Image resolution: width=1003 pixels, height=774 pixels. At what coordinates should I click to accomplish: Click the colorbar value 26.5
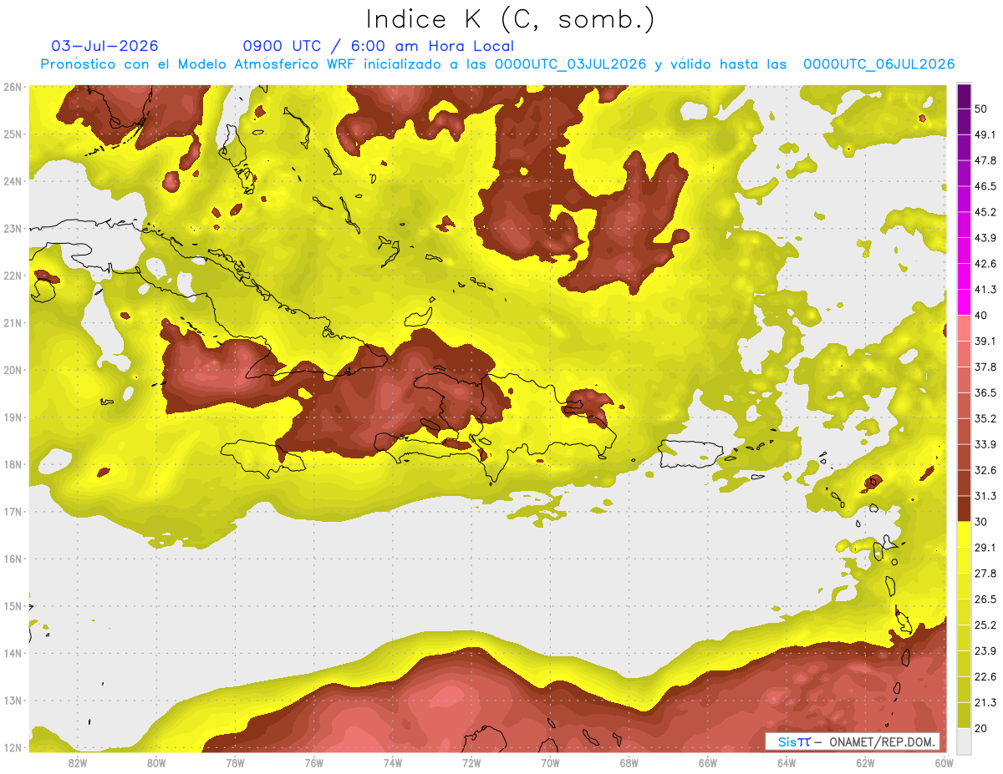tap(985, 599)
